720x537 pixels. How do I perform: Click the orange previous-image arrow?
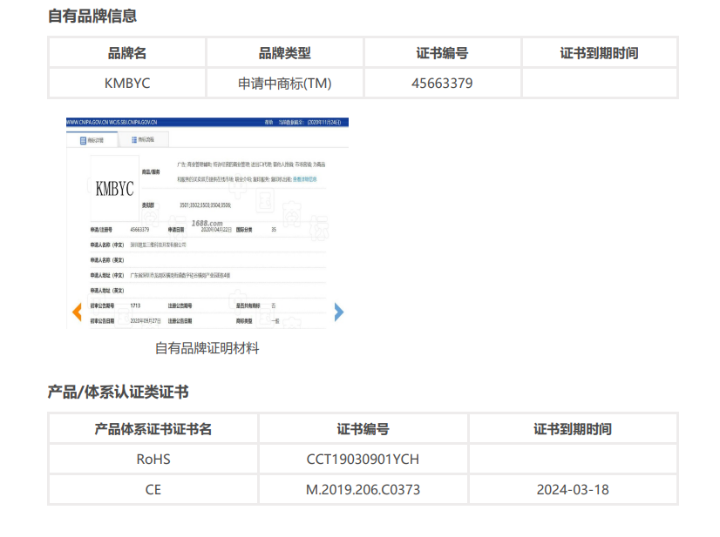click(x=77, y=312)
